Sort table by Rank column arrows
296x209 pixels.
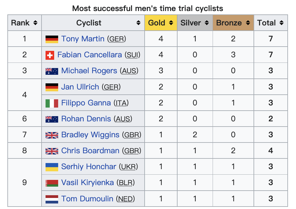[x=35, y=23]
